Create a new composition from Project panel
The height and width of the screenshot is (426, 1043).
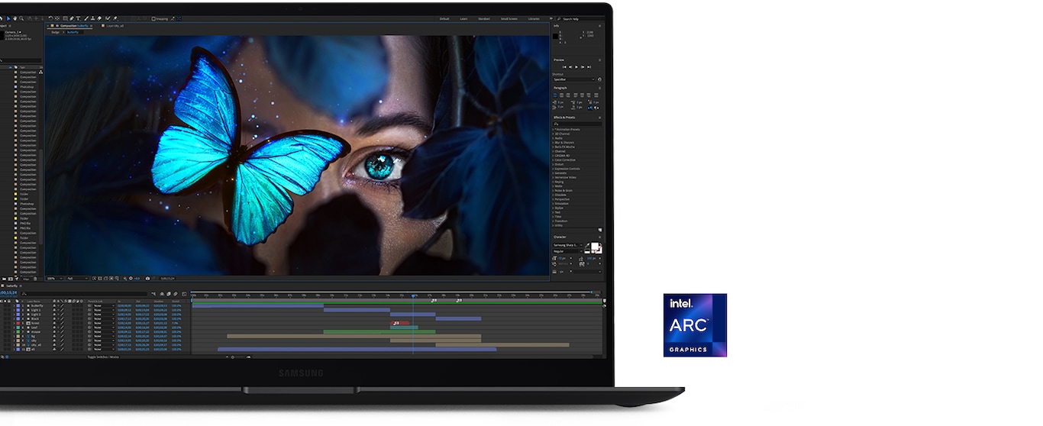tap(11, 278)
